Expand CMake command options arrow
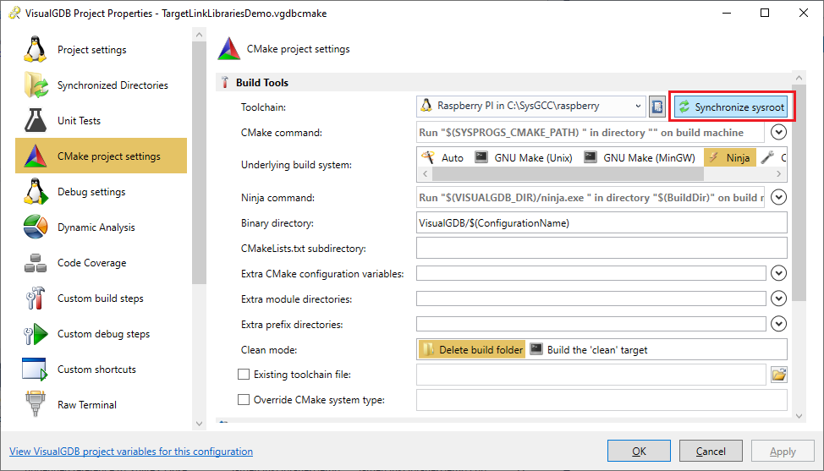Screen dimensions: 824x471 [x=778, y=132]
